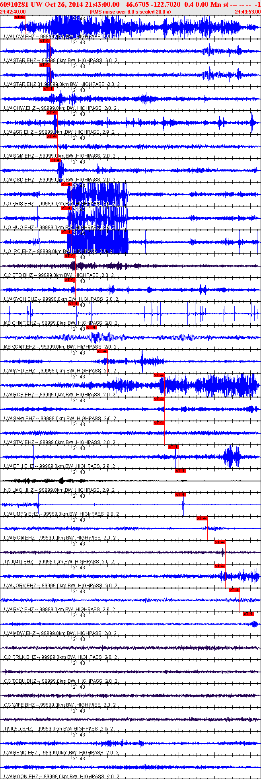Click the red pick marker on TA J04D trace
The image size is (261, 779).
[220, 542]
